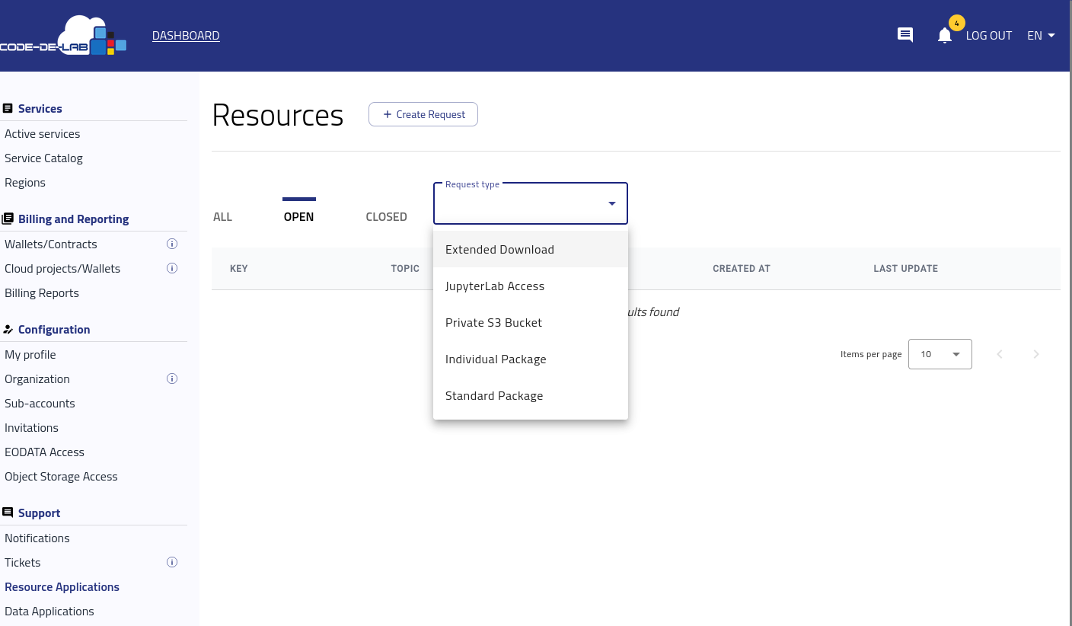Screen dimensions: 1072x626
Task: Pick Private S3 Bucket option
Action: coord(531,323)
